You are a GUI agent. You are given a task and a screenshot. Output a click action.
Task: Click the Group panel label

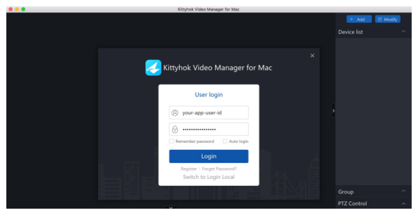(346, 192)
